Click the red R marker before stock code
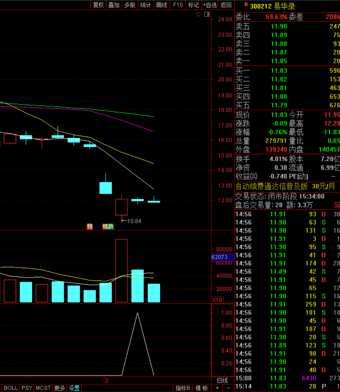This screenshot has height=392, width=340. click(x=246, y=5)
